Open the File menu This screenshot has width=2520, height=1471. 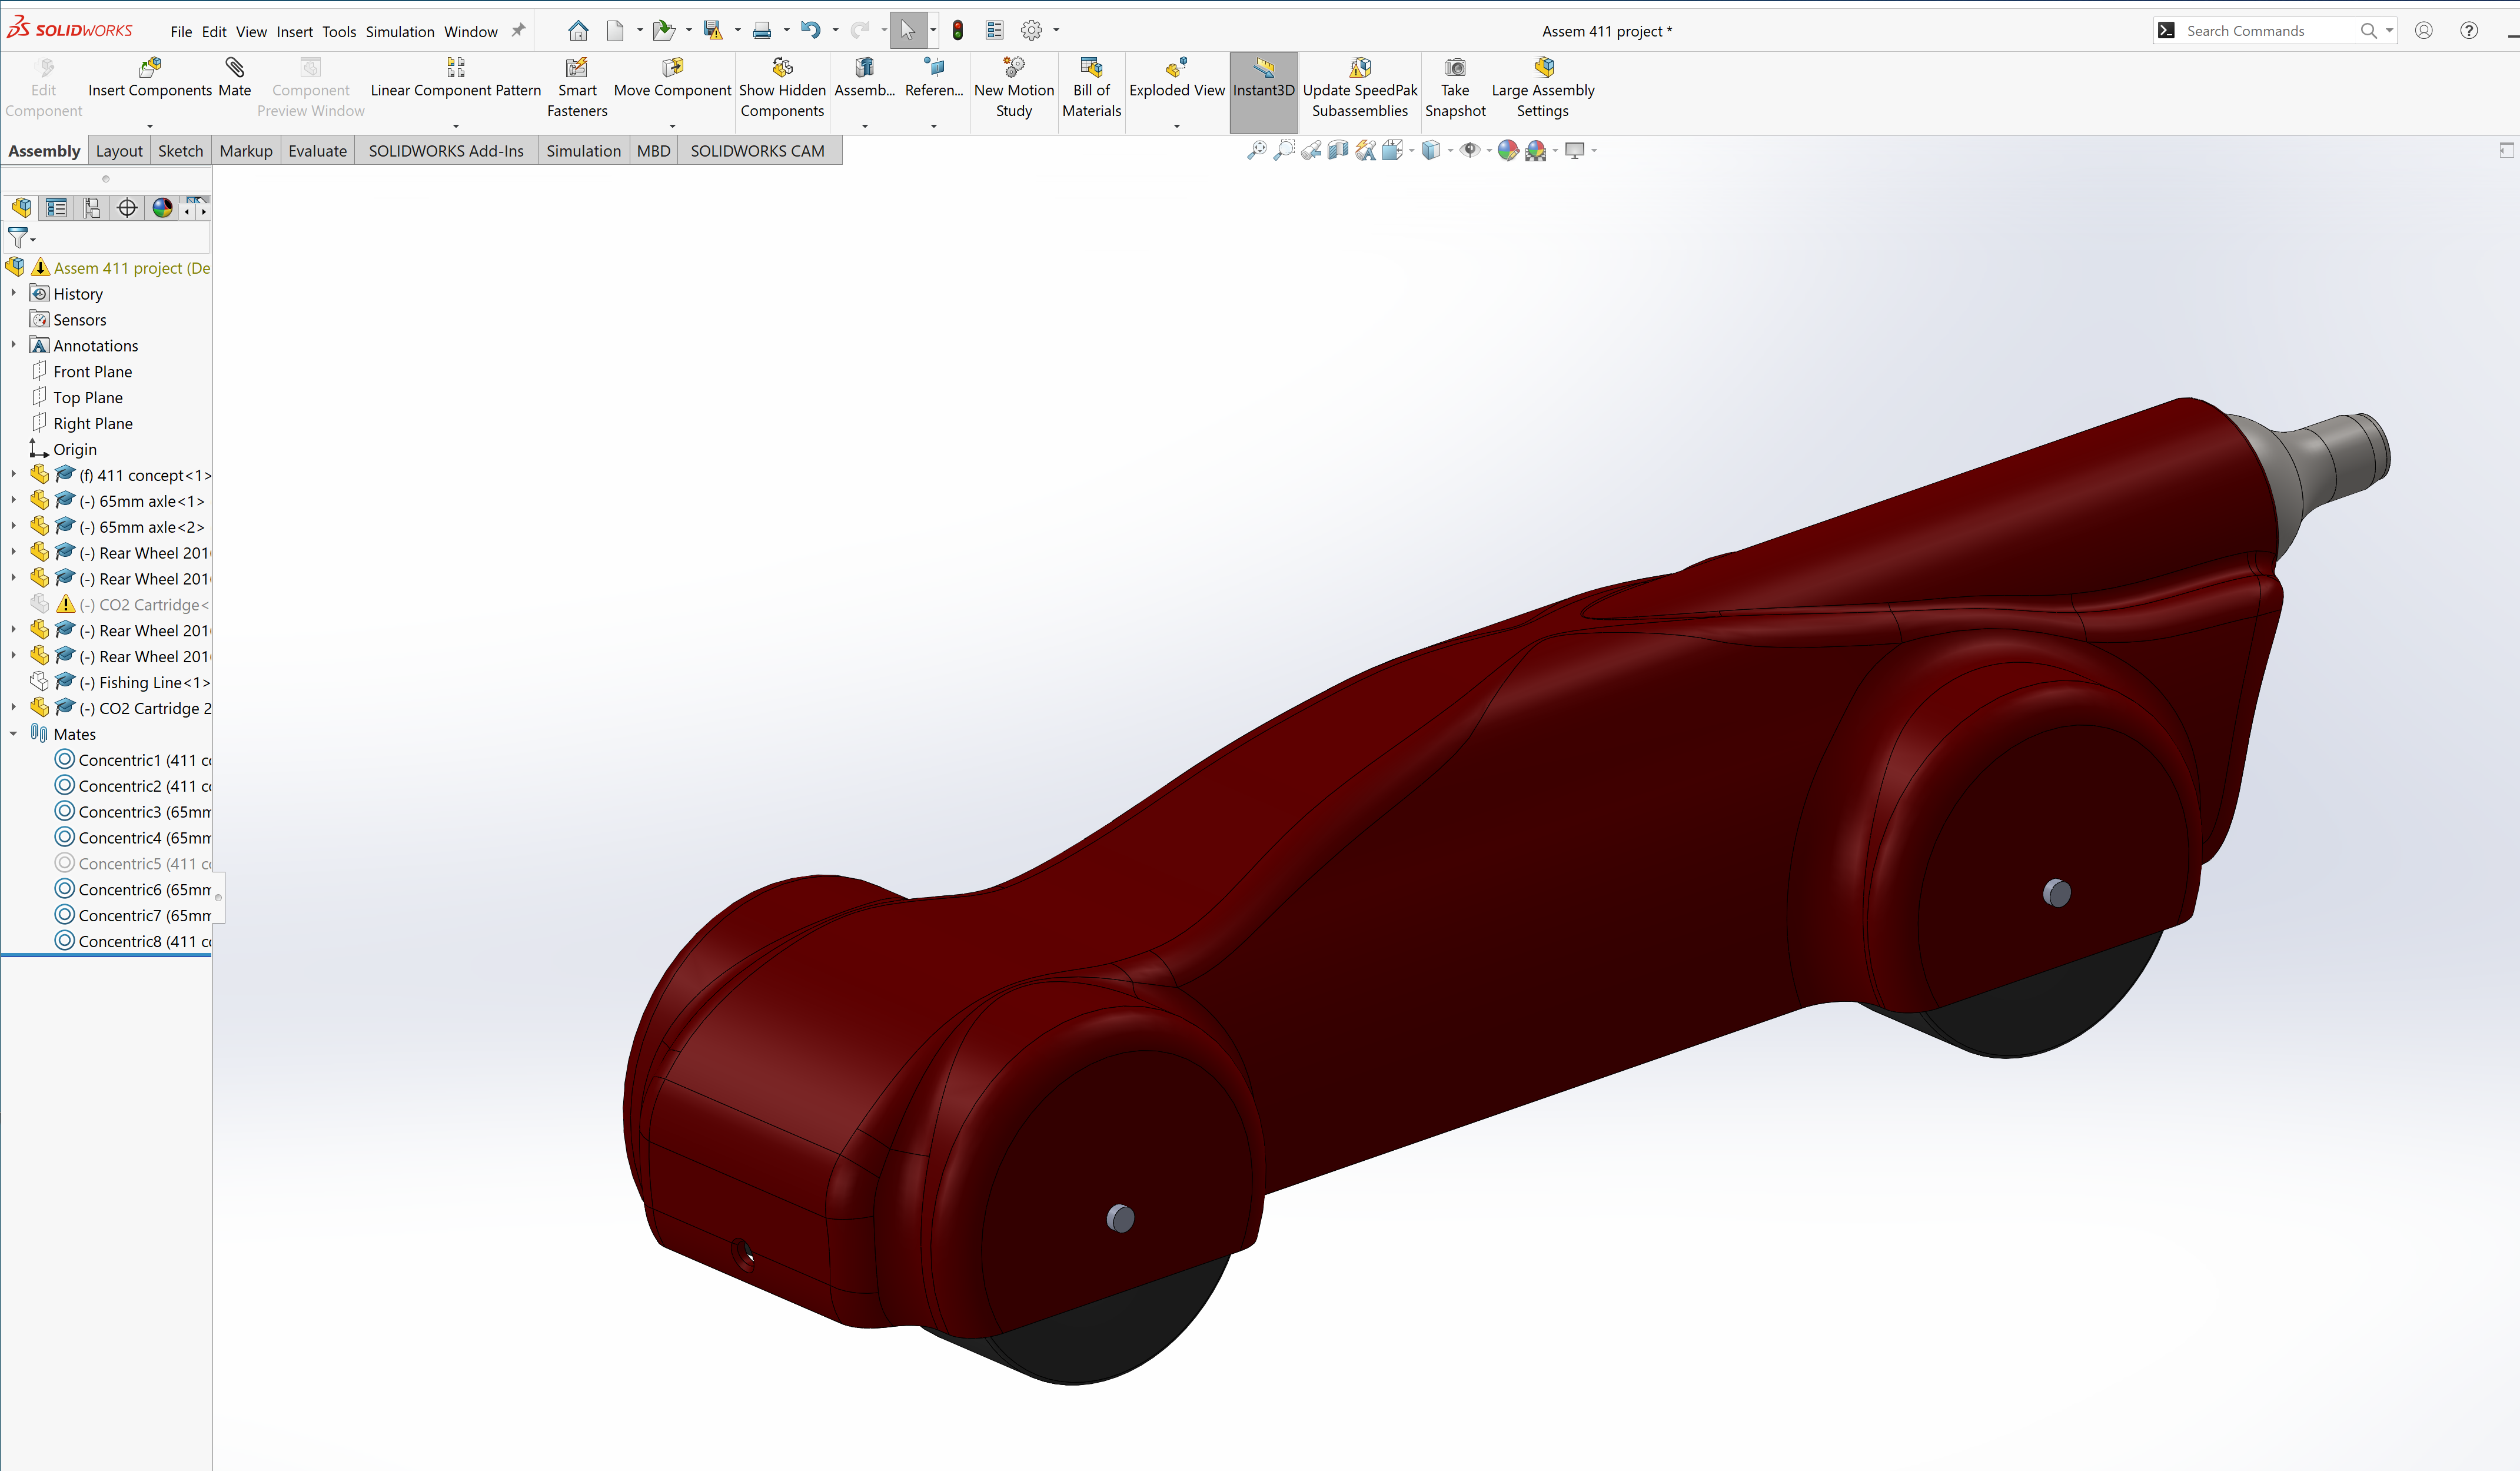pos(181,32)
